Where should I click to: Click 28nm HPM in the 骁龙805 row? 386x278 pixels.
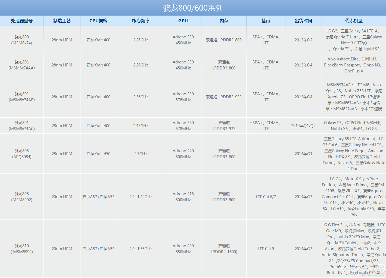[x=62, y=154]
